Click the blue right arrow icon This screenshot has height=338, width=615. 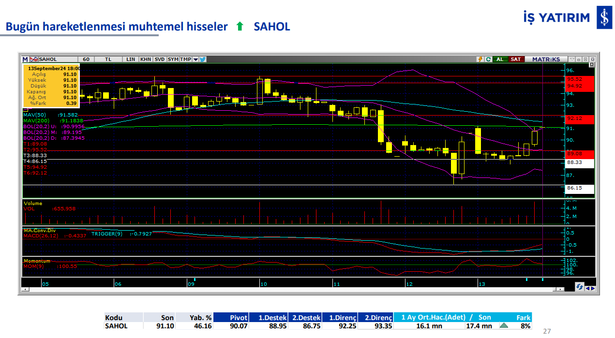tap(593, 288)
